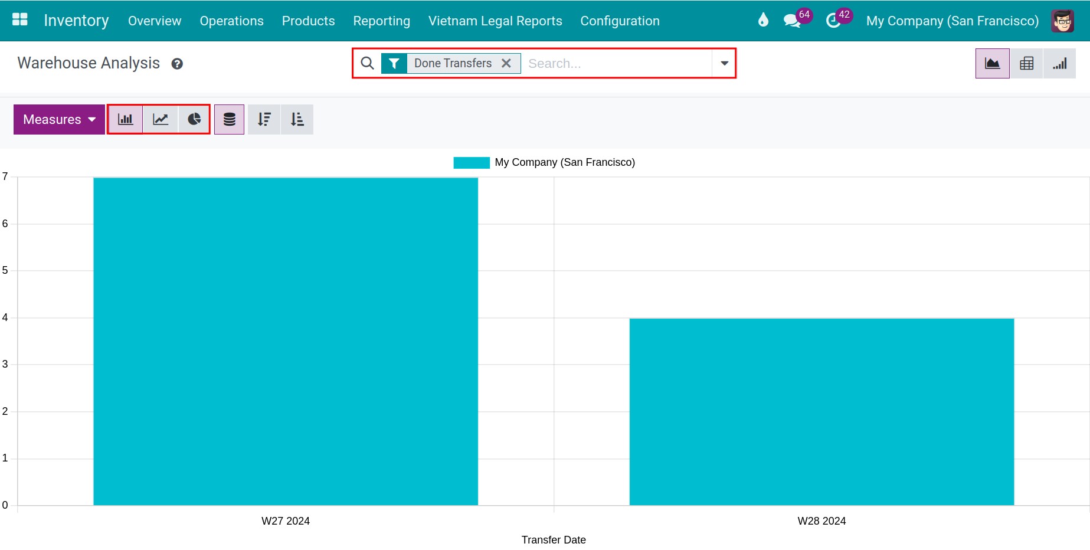Screen dimensions: 1090x550
Task: Click the Warehouse Analysis page title
Action: point(89,63)
